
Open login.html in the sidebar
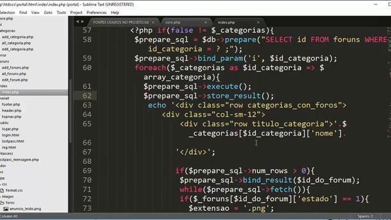point(10,135)
